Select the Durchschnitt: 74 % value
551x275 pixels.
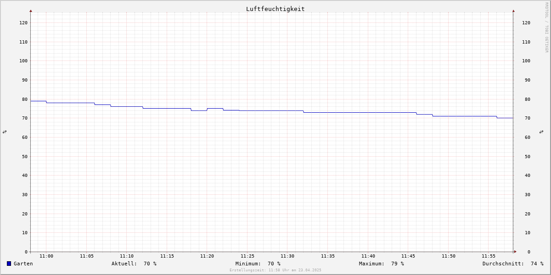(513, 264)
